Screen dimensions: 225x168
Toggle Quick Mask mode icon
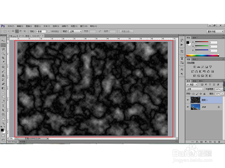pos(3,136)
